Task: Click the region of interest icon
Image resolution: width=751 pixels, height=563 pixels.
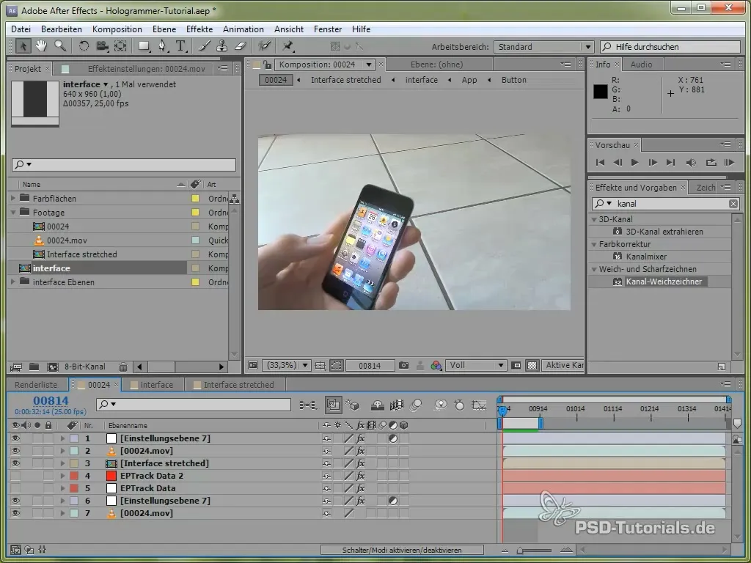Action: click(516, 365)
